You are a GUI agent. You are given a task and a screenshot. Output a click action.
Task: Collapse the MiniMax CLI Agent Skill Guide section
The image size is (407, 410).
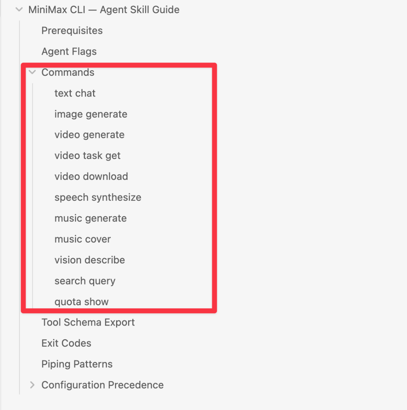click(x=19, y=9)
